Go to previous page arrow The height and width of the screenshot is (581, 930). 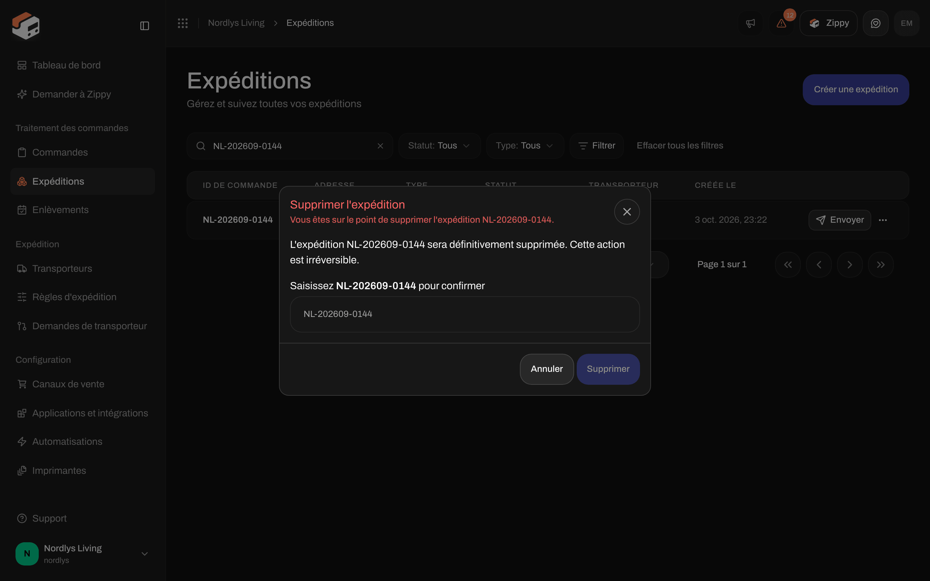819,265
